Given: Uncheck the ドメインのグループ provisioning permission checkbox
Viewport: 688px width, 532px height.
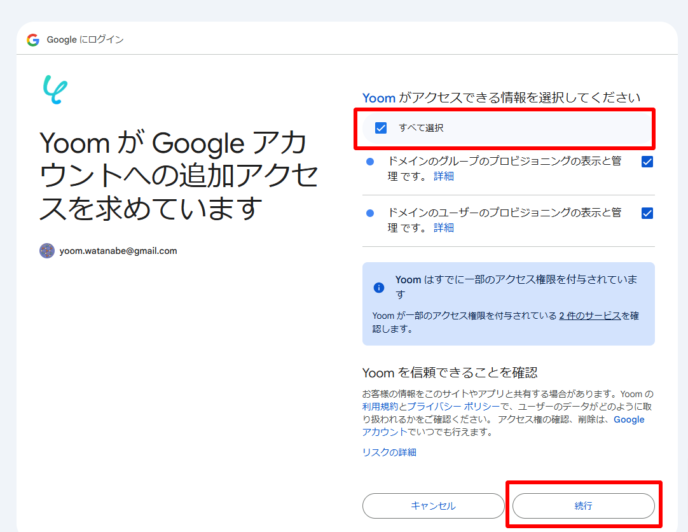Looking at the screenshot, I should tap(647, 162).
